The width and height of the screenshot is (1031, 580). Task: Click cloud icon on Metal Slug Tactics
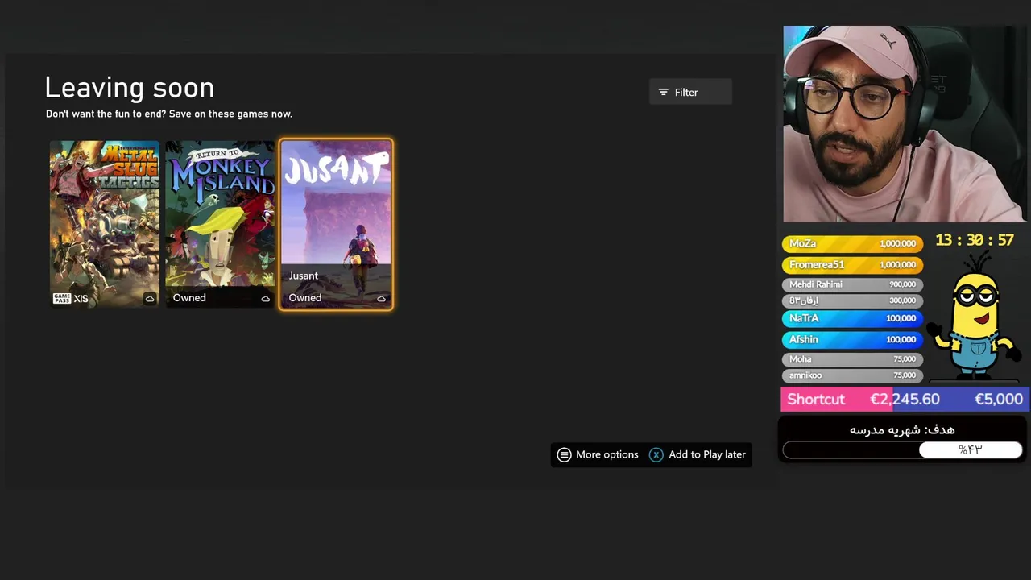point(150,299)
